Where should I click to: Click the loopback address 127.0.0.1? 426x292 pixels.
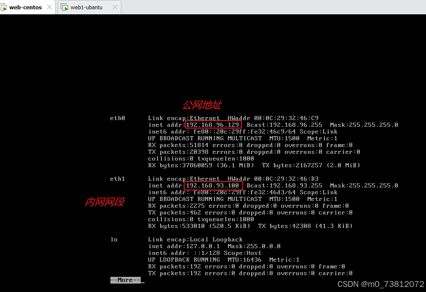[203, 246]
